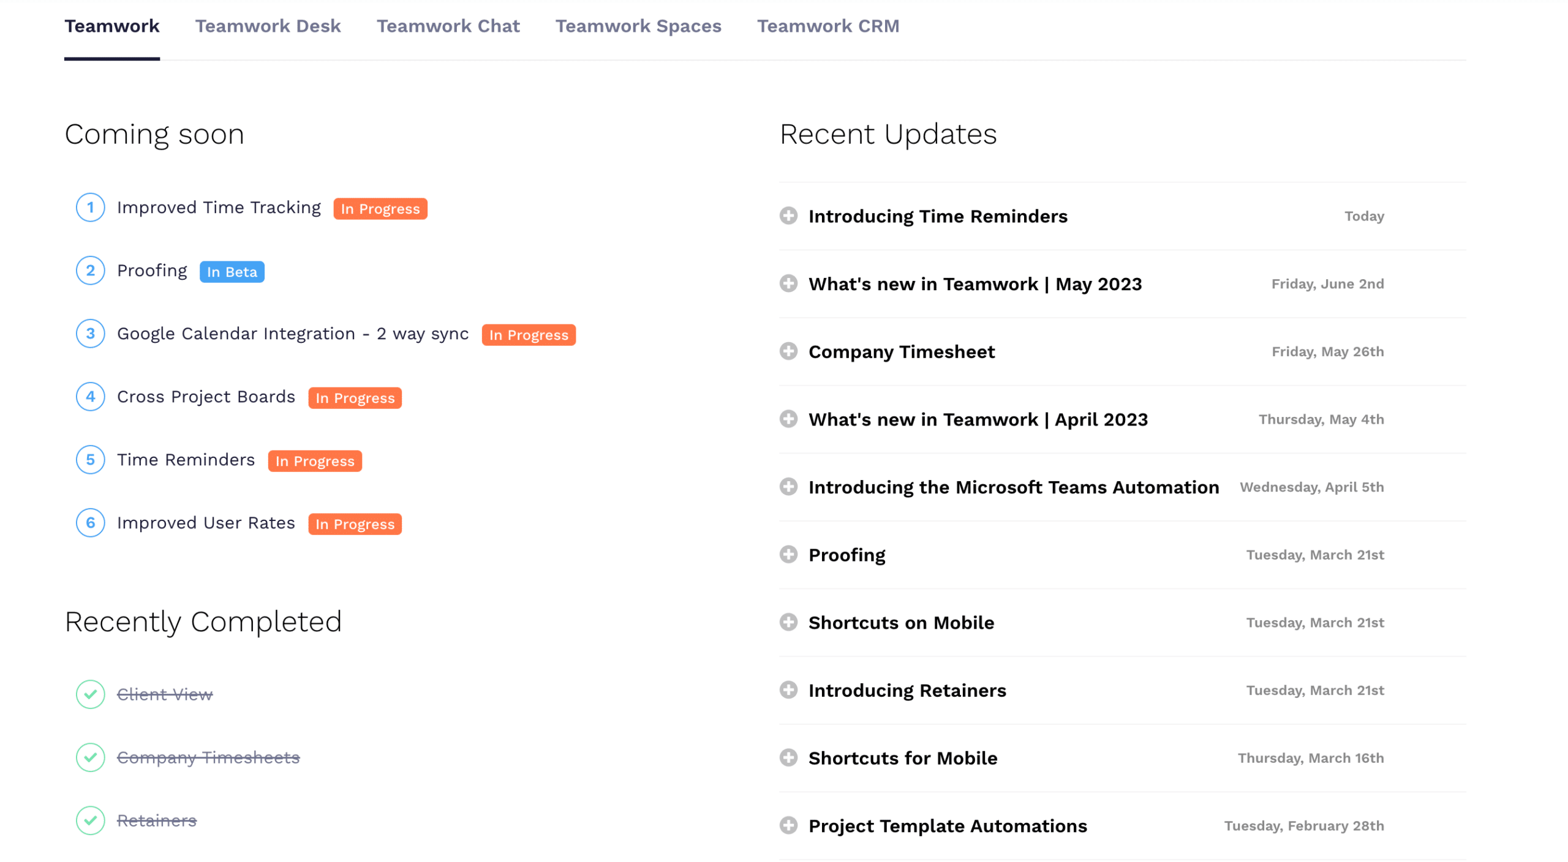Expand the Proofing update plus icon
The width and height of the screenshot is (1568, 862).
788,554
